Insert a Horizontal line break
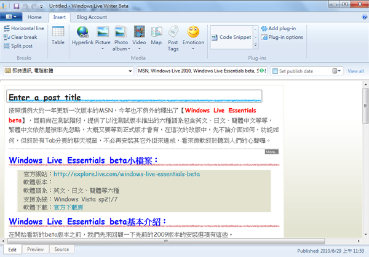 click(x=23, y=28)
